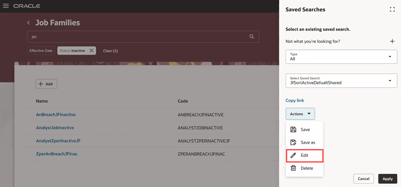Choose Delete from the Actions menu
Viewport: 401px width, 187px height.
point(305,168)
